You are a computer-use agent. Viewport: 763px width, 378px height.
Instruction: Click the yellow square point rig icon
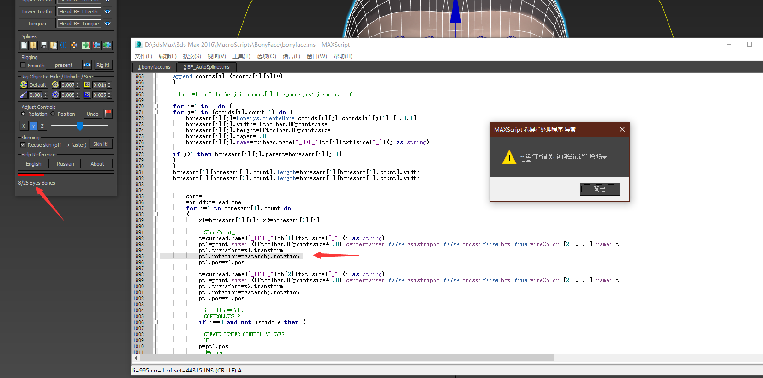click(87, 85)
